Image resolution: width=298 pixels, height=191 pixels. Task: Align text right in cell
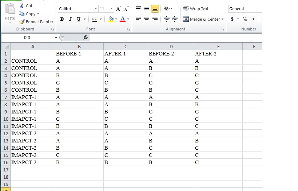point(155,19)
